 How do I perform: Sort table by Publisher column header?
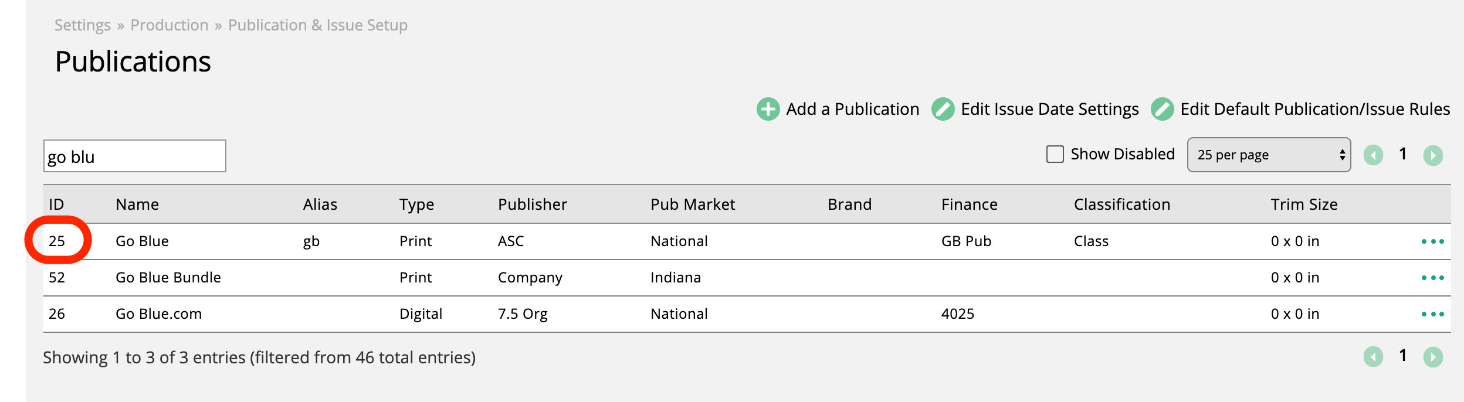(532, 205)
